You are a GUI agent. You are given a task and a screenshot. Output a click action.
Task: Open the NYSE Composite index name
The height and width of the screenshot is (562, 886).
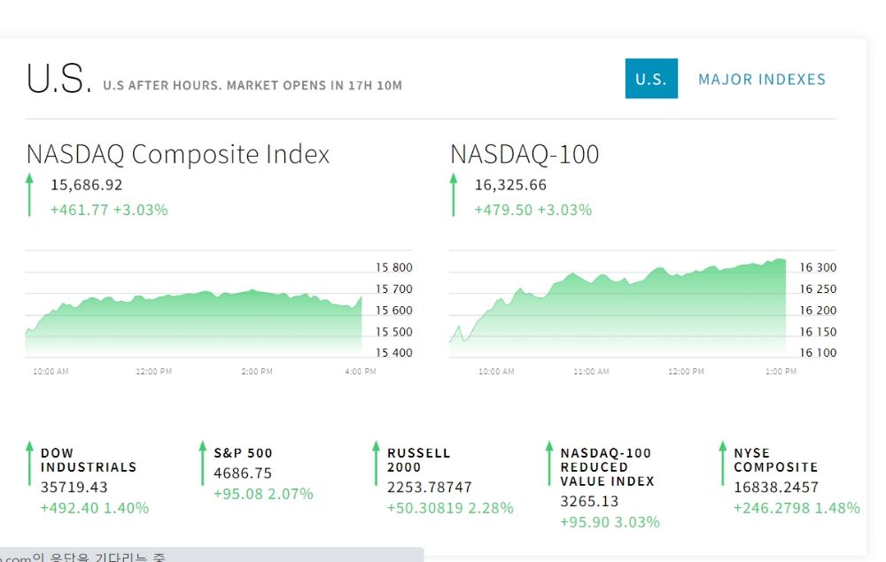pyautogui.click(x=776, y=460)
